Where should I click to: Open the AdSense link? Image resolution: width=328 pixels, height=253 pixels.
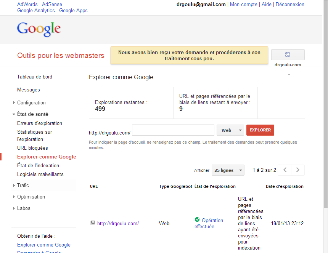52,5
